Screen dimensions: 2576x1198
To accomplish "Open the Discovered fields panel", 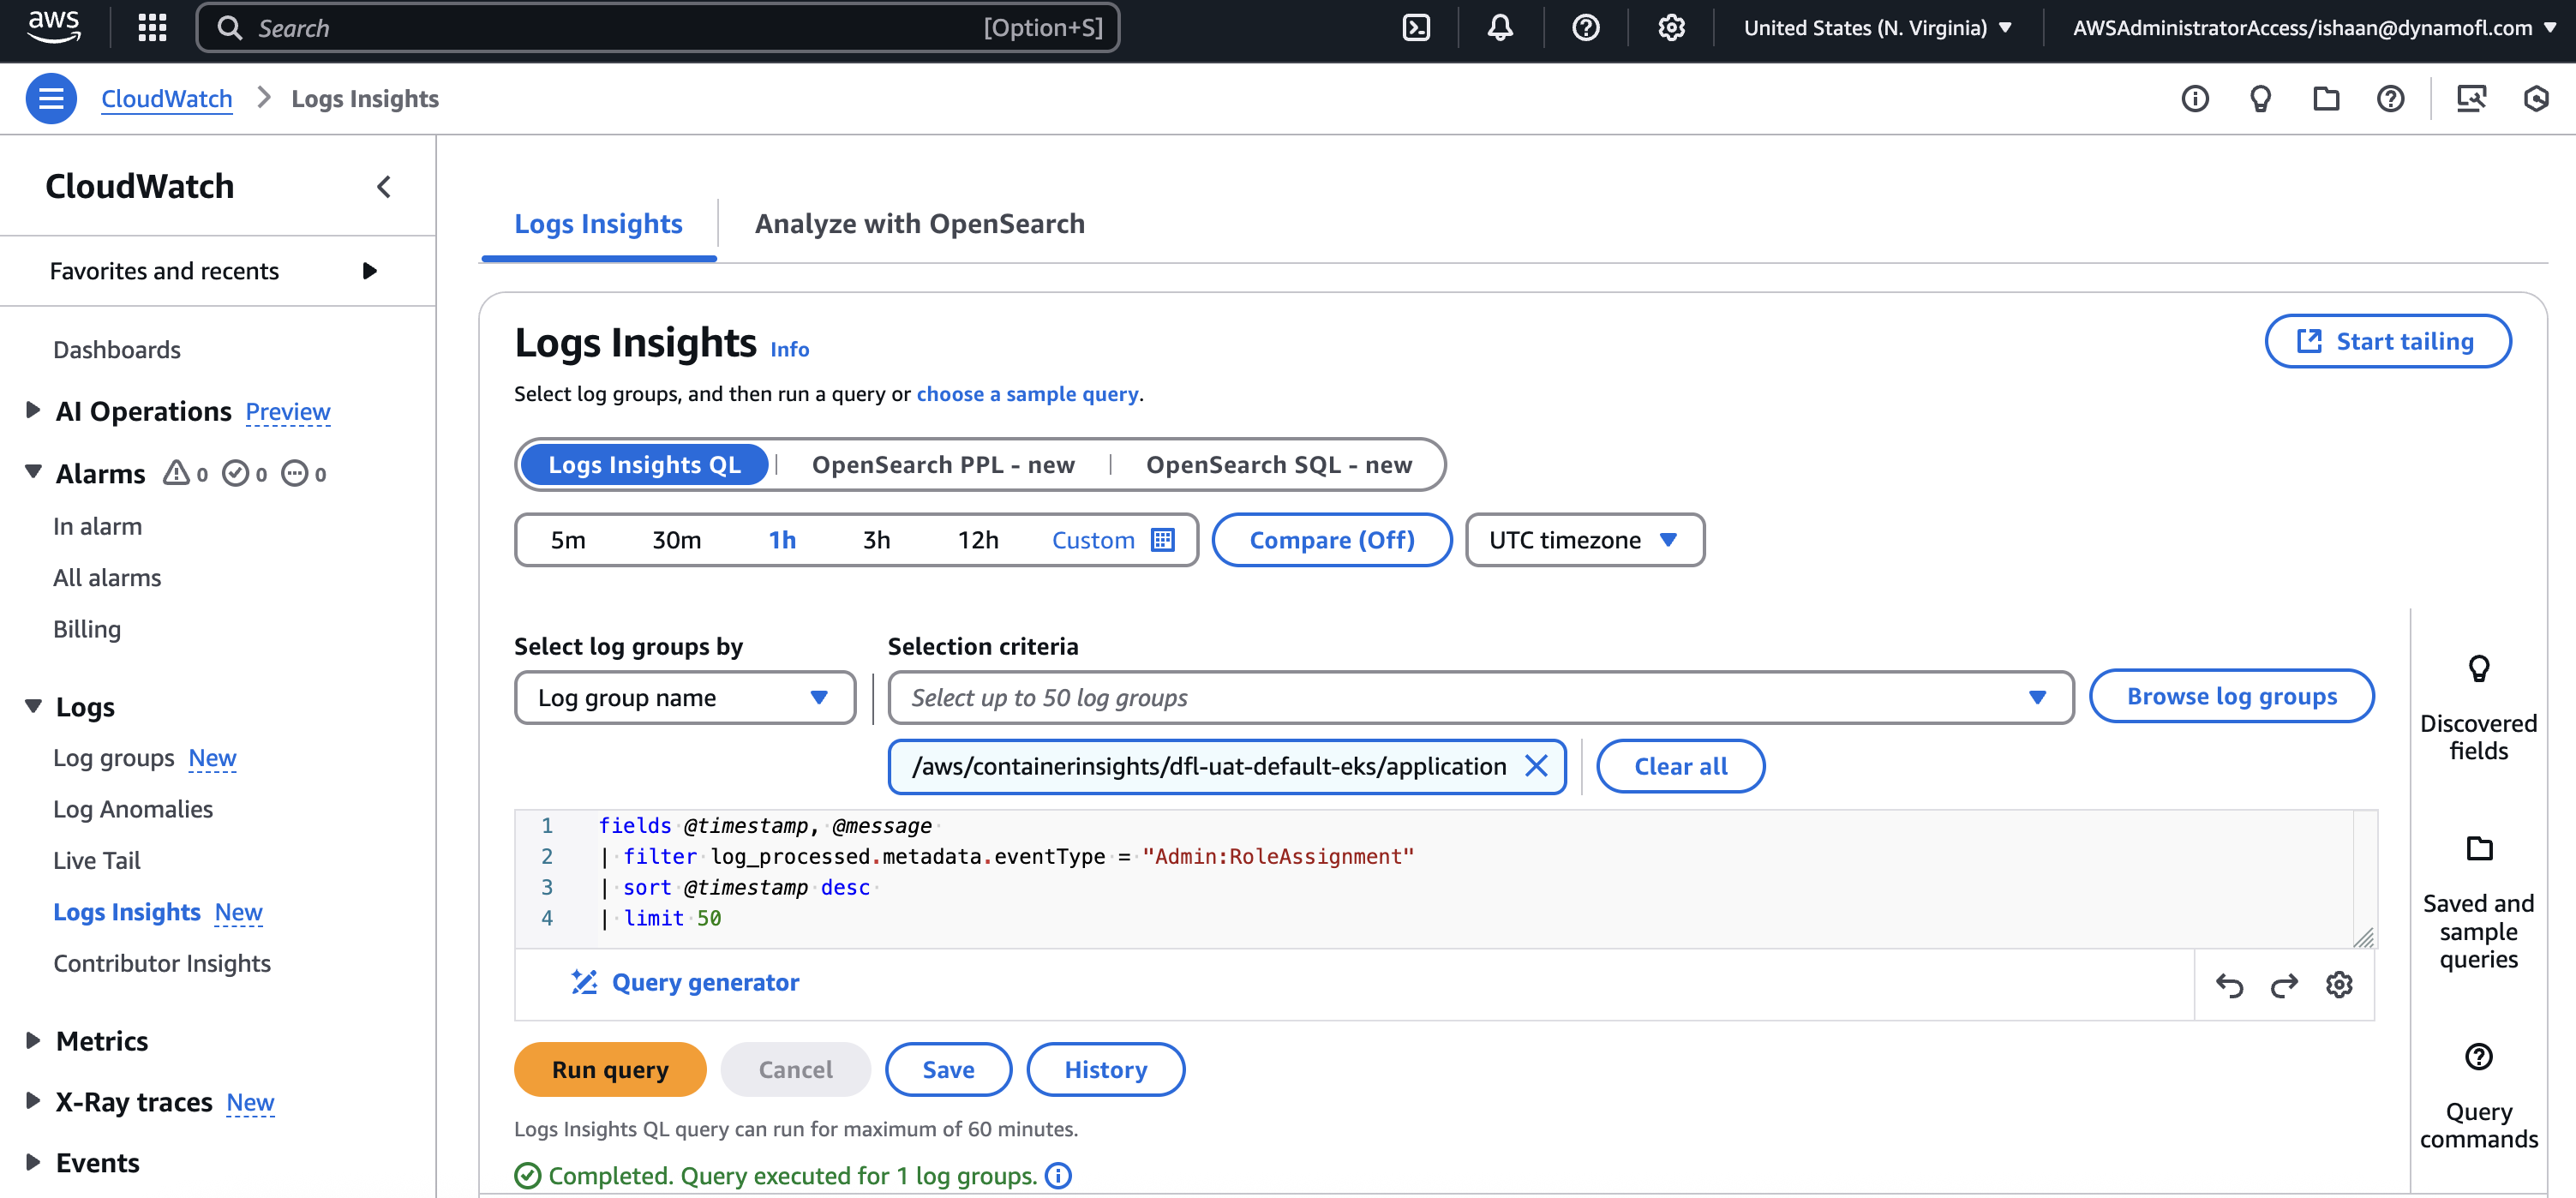I will [x=2478, y=709].
